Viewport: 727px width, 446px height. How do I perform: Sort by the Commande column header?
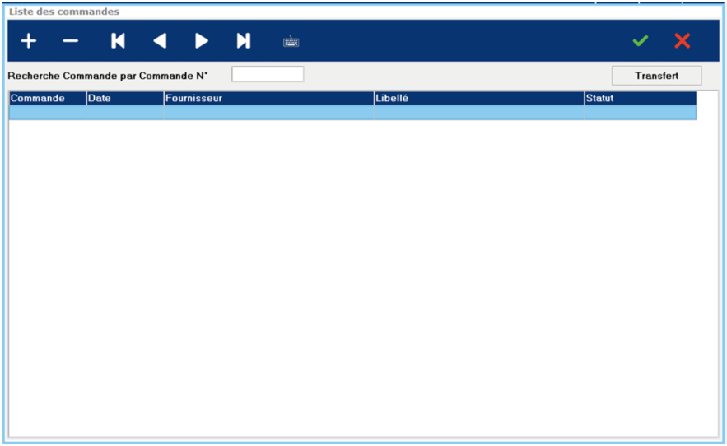(x=47, y=99)
